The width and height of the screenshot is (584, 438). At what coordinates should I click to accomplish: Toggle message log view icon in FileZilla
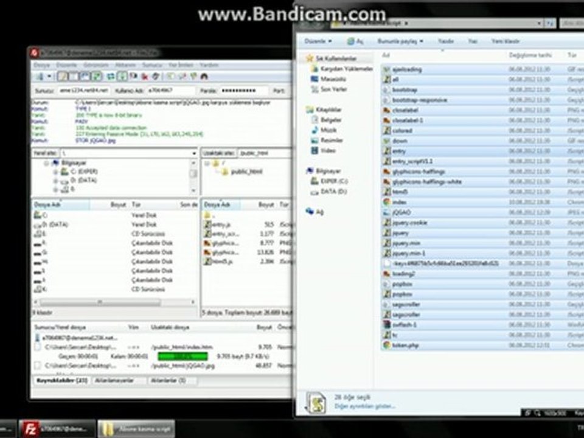[62, 77]
